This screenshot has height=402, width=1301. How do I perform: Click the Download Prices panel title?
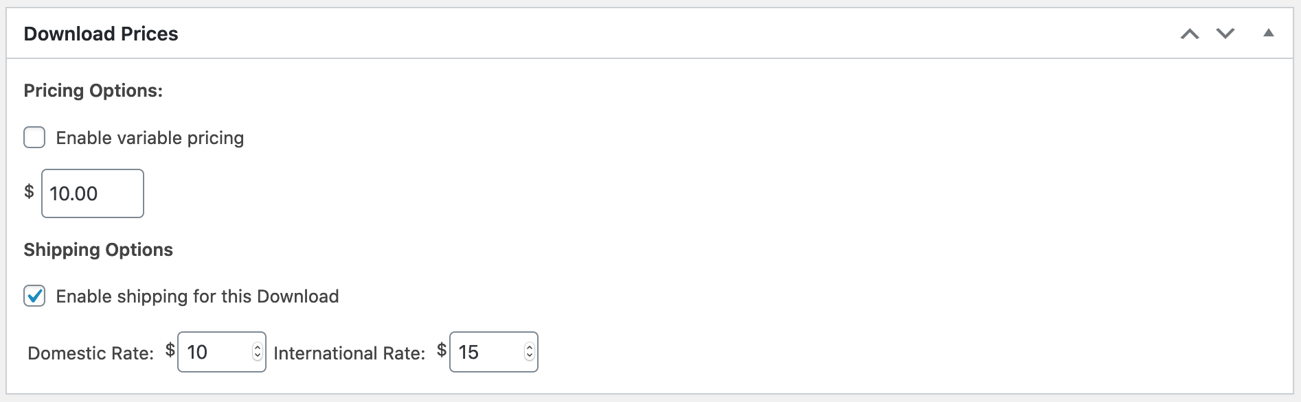click(x=101, y=34)
